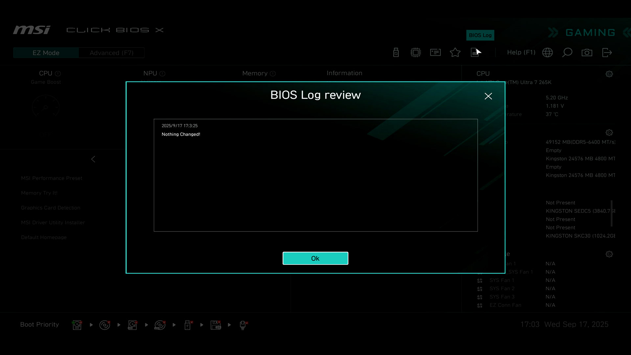Image resolution: width=631 pixels, height=355 pixels.
Task: Switch to Advanced (F7) tab
Action: [x=111, y=53]
